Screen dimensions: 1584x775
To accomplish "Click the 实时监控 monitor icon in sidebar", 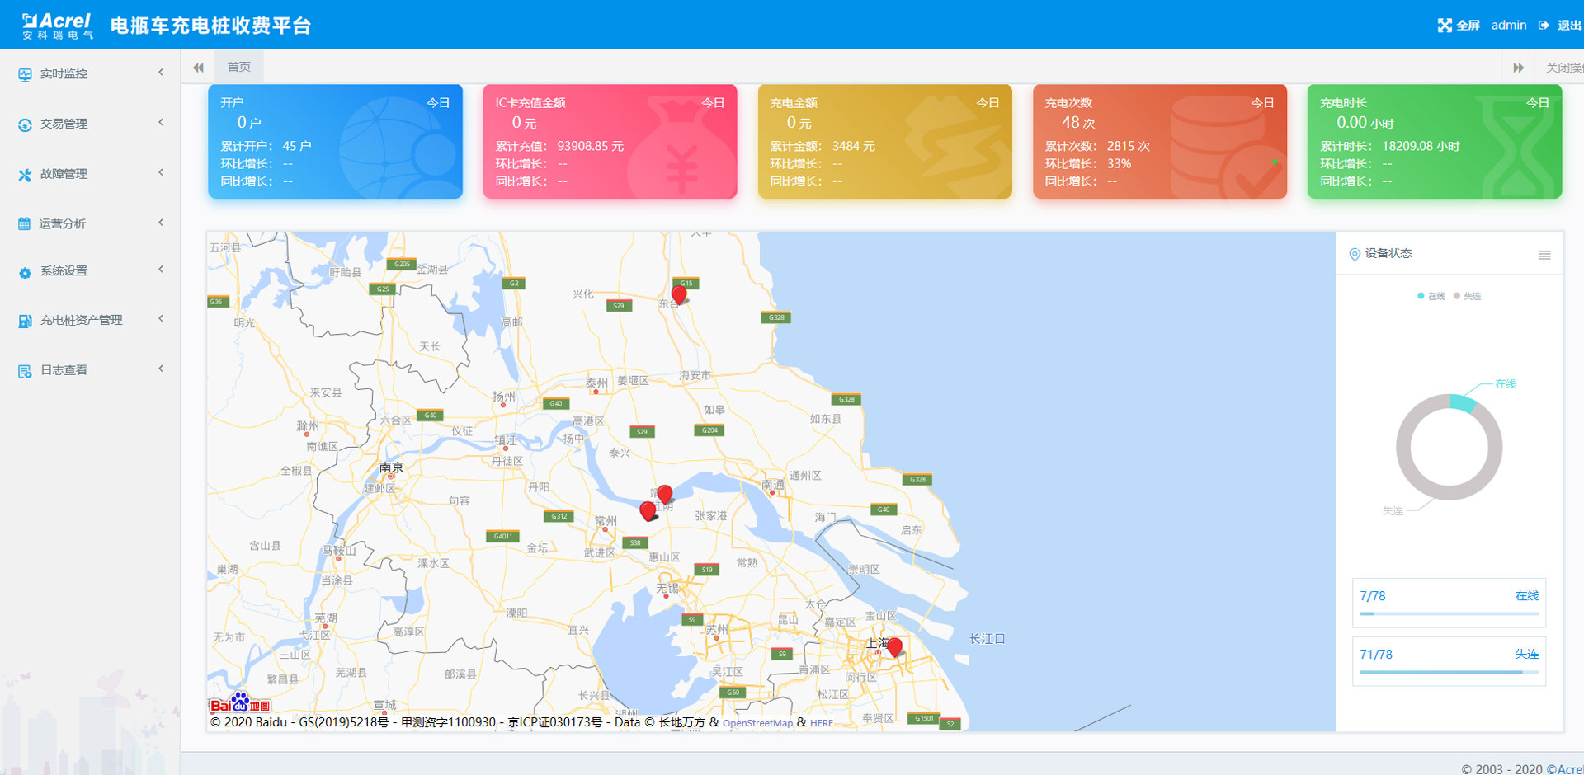I will [25, 74].
